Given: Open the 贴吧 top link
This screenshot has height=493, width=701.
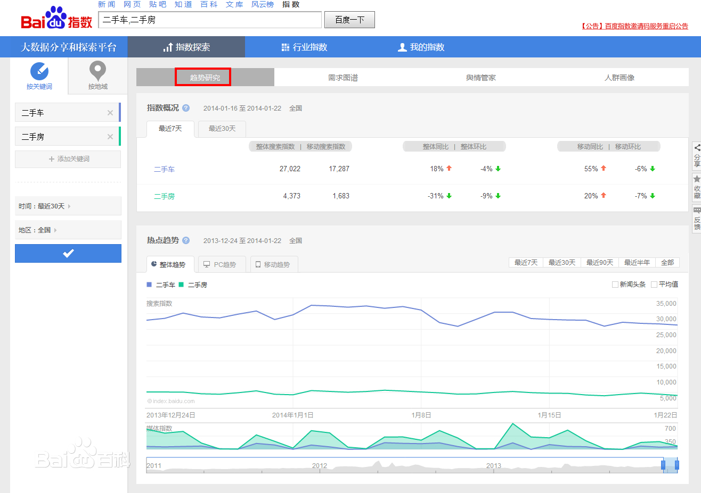Looking at the screenshot, I should click(x=158, y=4).
